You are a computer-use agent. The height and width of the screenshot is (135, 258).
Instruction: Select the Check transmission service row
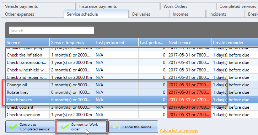click(131, 63)
